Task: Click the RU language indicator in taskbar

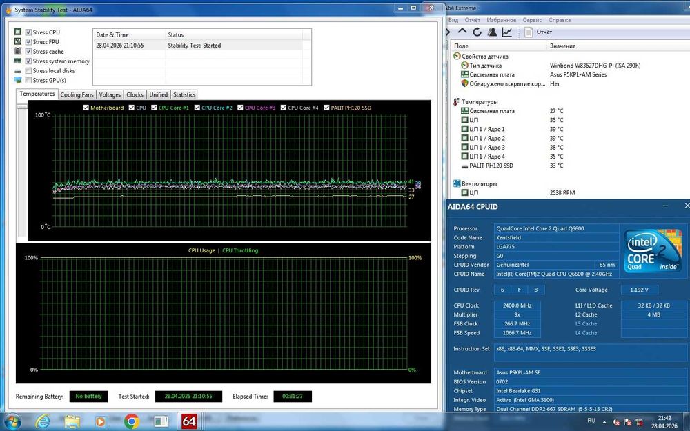Action: (591, 421)
